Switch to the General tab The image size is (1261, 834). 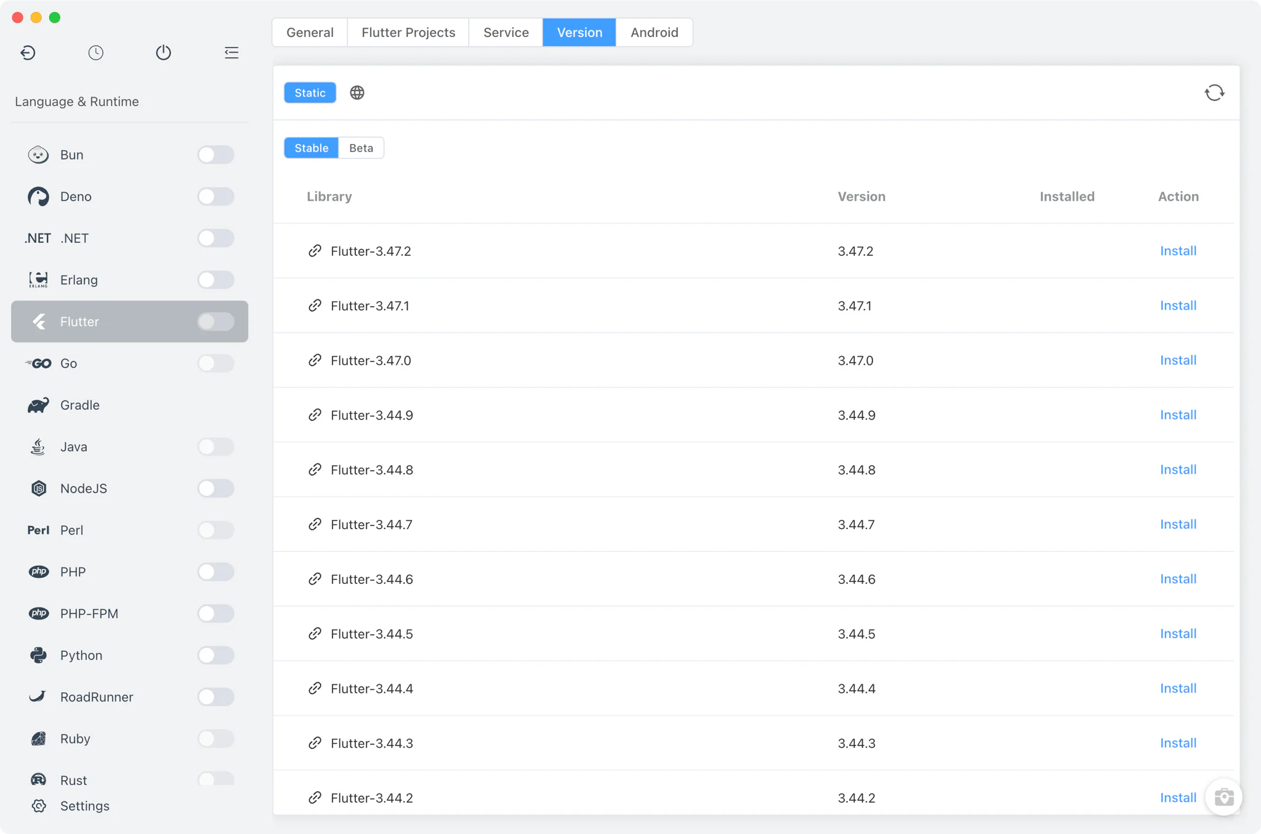(x=310, y=32)
